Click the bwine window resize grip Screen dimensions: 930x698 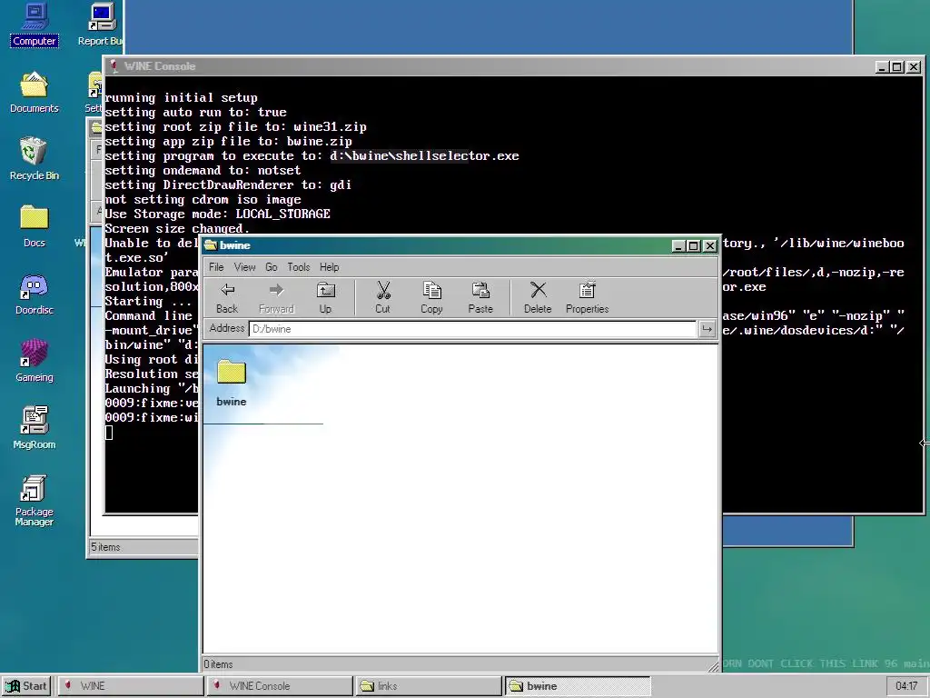[713, 666]
